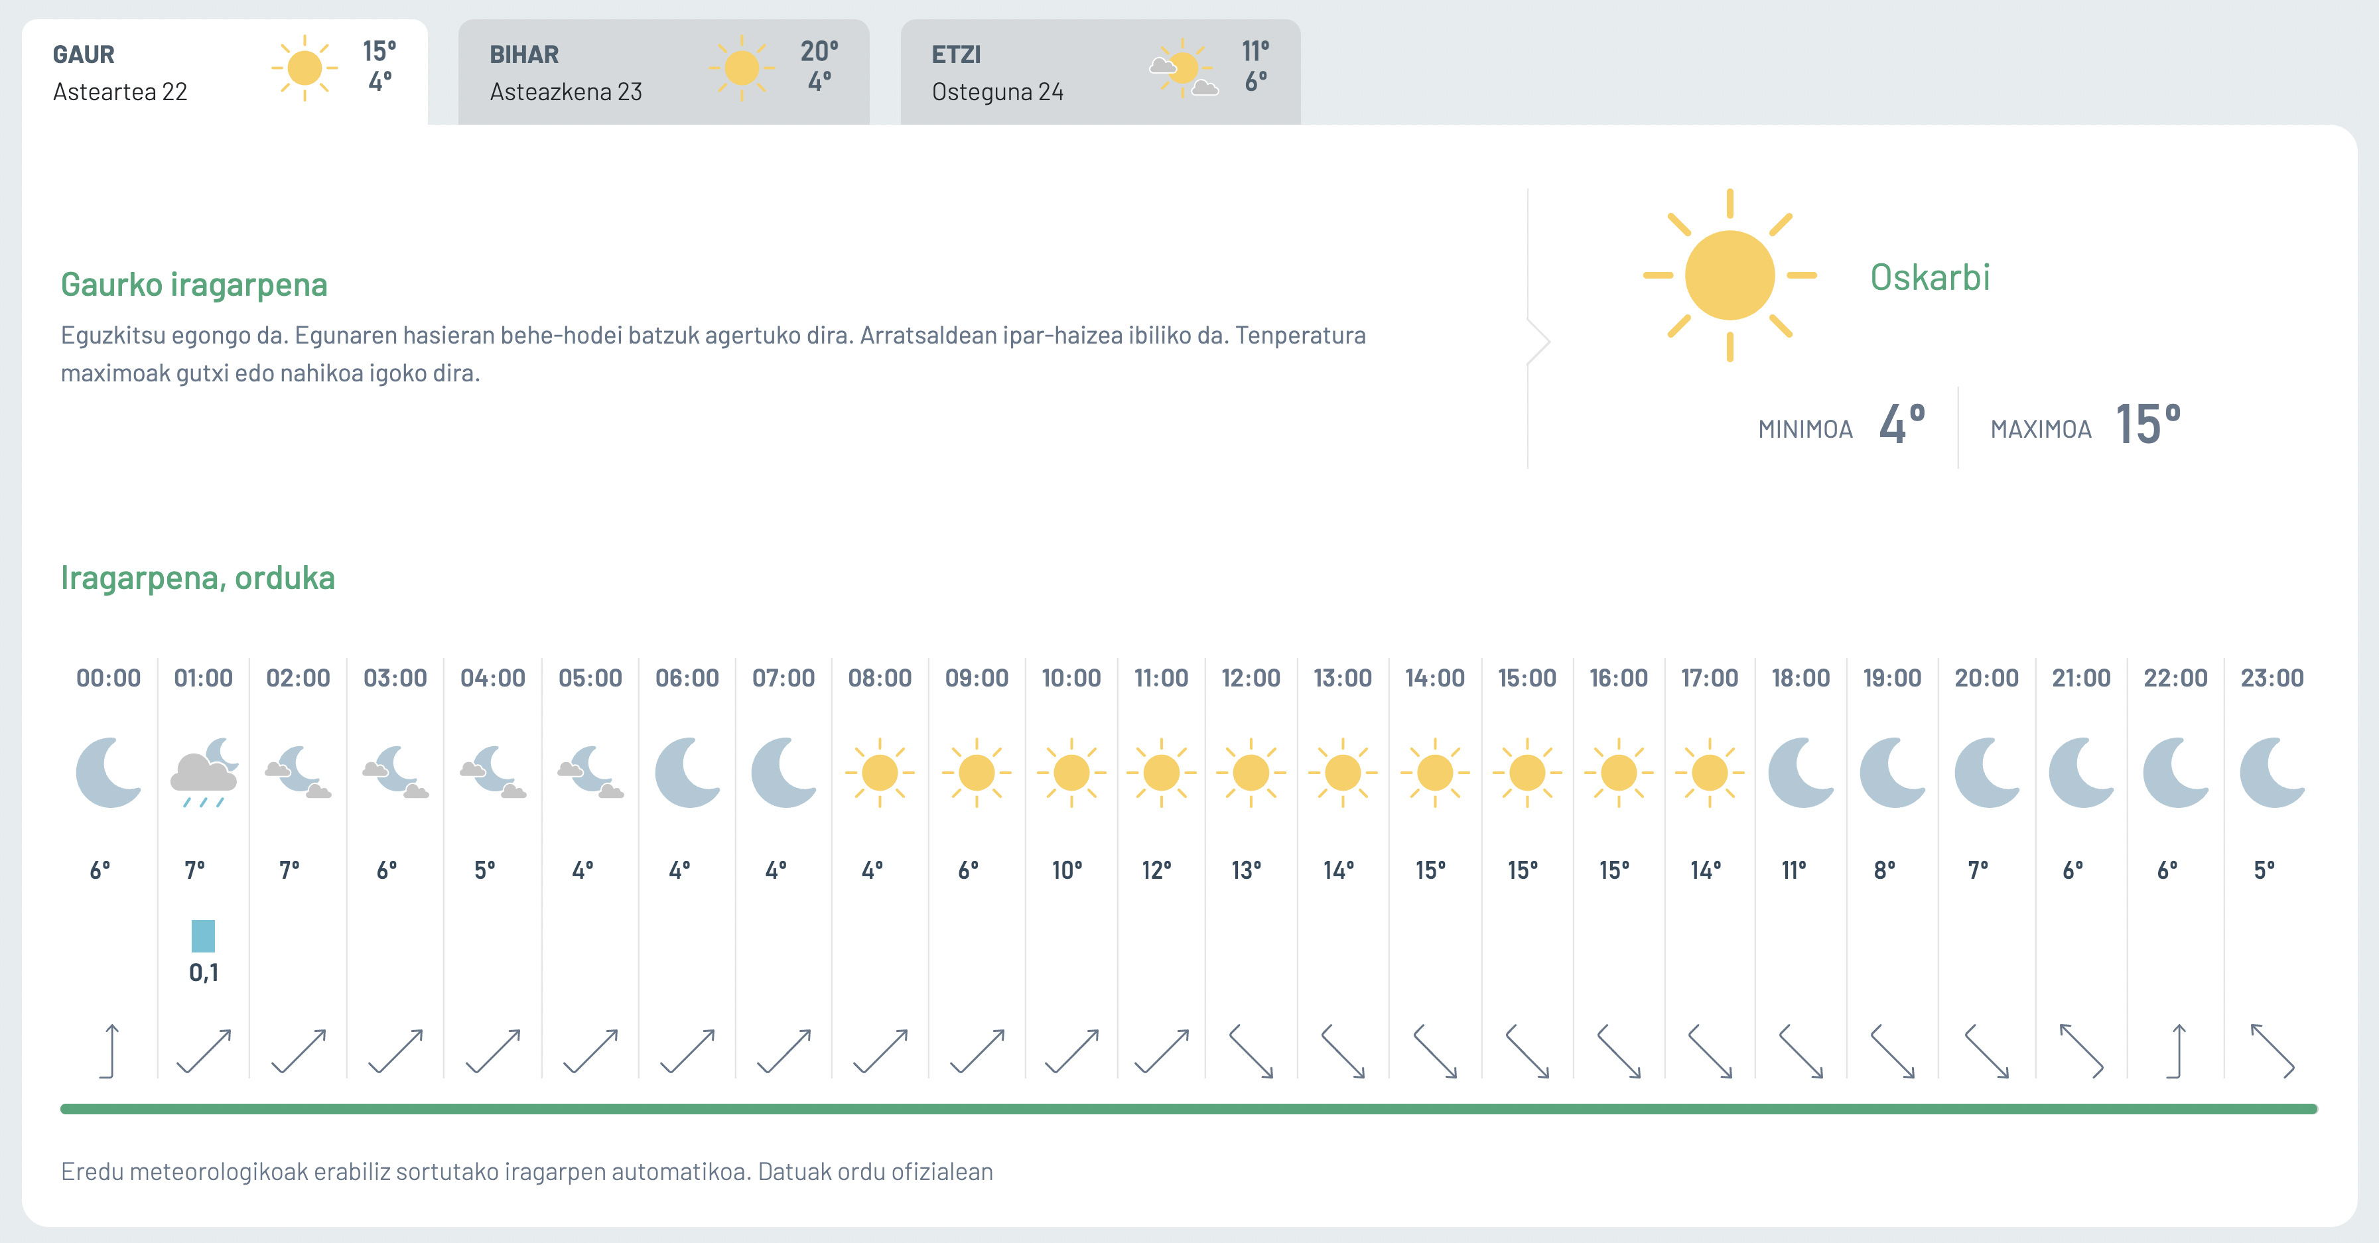Image resolution: width=2379 pixels, height=1243 pixels.
Task: Click the moon icon at 00:00
Action: 109,773
